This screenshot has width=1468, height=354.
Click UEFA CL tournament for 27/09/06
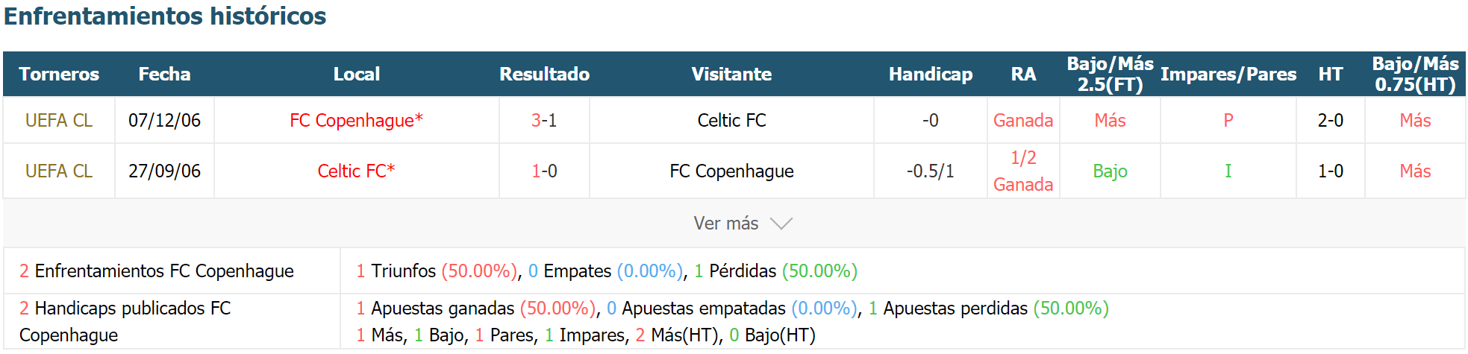59,171
